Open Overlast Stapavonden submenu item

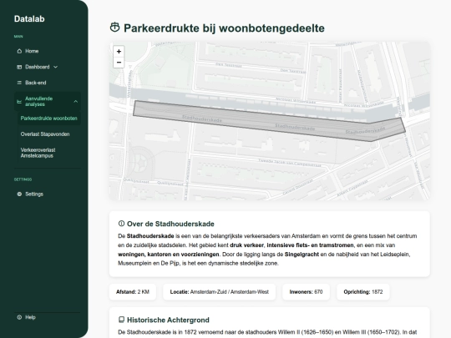45,134
